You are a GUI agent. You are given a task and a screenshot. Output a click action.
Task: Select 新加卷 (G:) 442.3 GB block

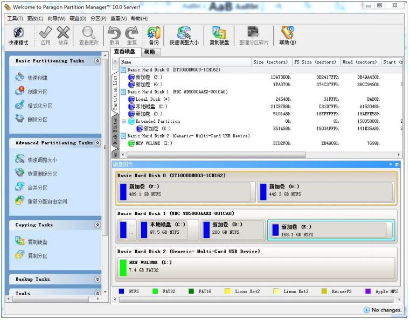click(326, 192)
